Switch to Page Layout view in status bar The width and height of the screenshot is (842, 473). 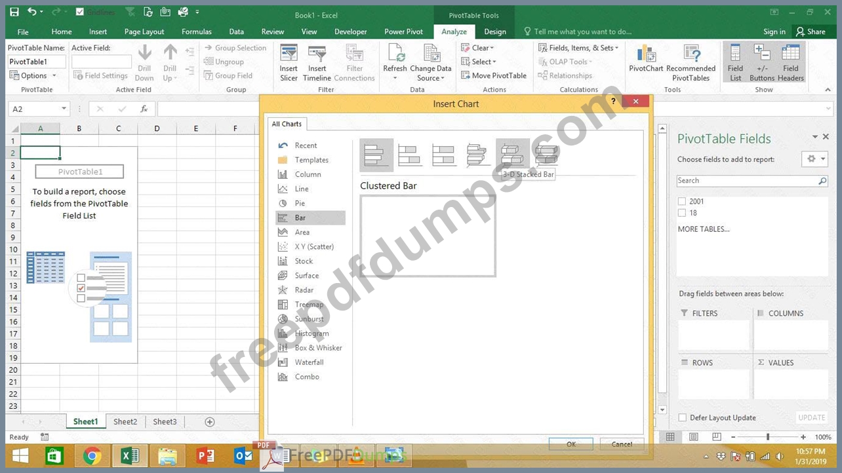[693, 437]
